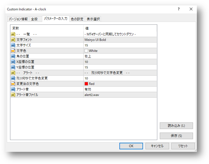This screenshot has width=209, height=164.
Task: Click the string icon next to アラート音ファイル
Action: [13, 95]
